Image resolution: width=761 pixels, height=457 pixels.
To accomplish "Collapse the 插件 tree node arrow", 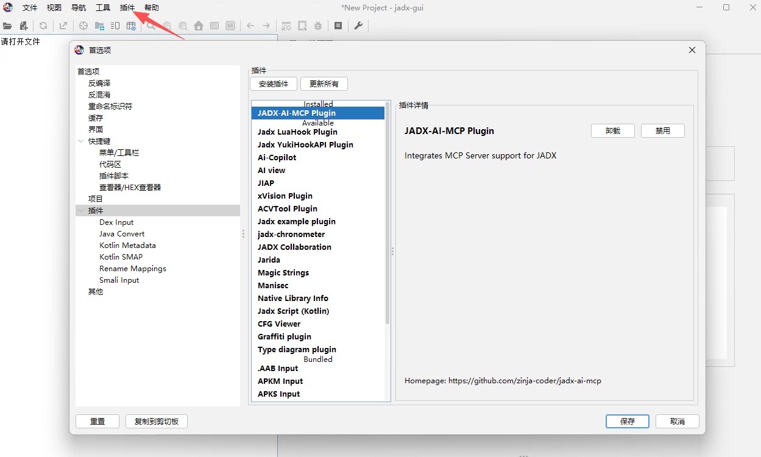I will click(x=81, y=210).
